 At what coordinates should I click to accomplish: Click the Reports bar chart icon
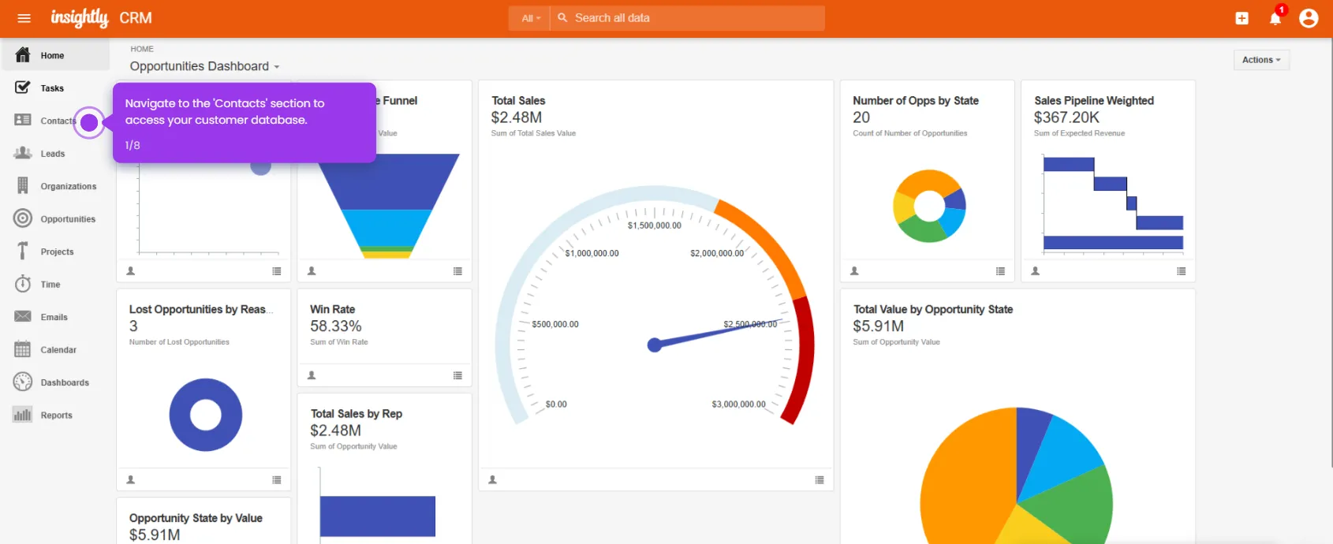click(23, 415)
